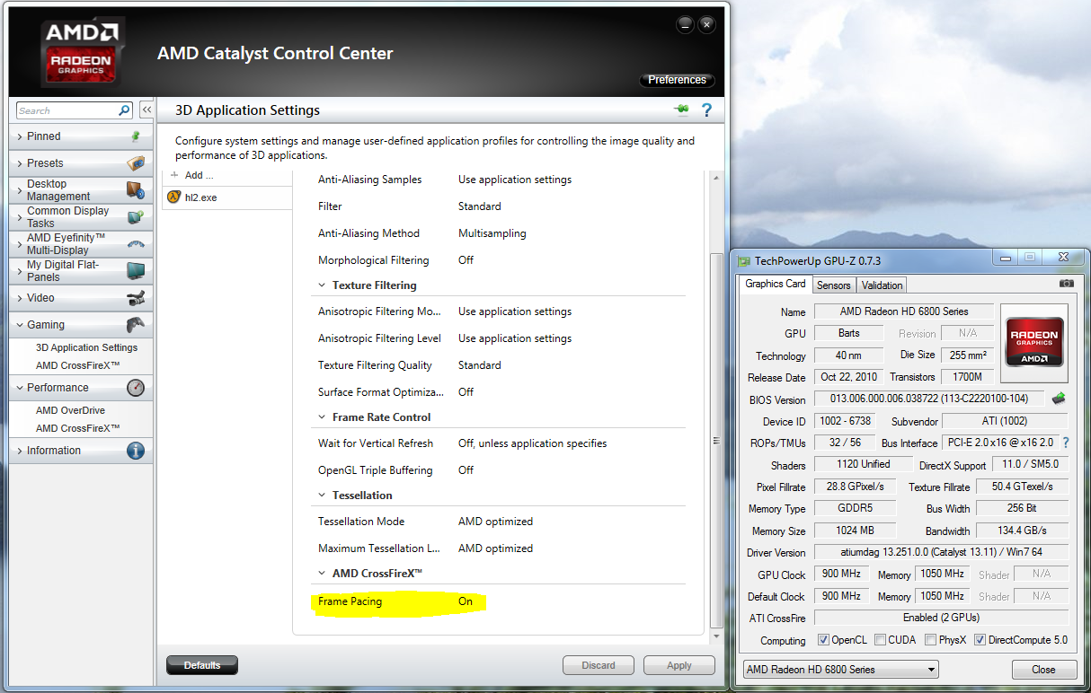Open AMD CrossFireX under Gaming
Screen dimensions: 1091x693
tap(77, 365)
